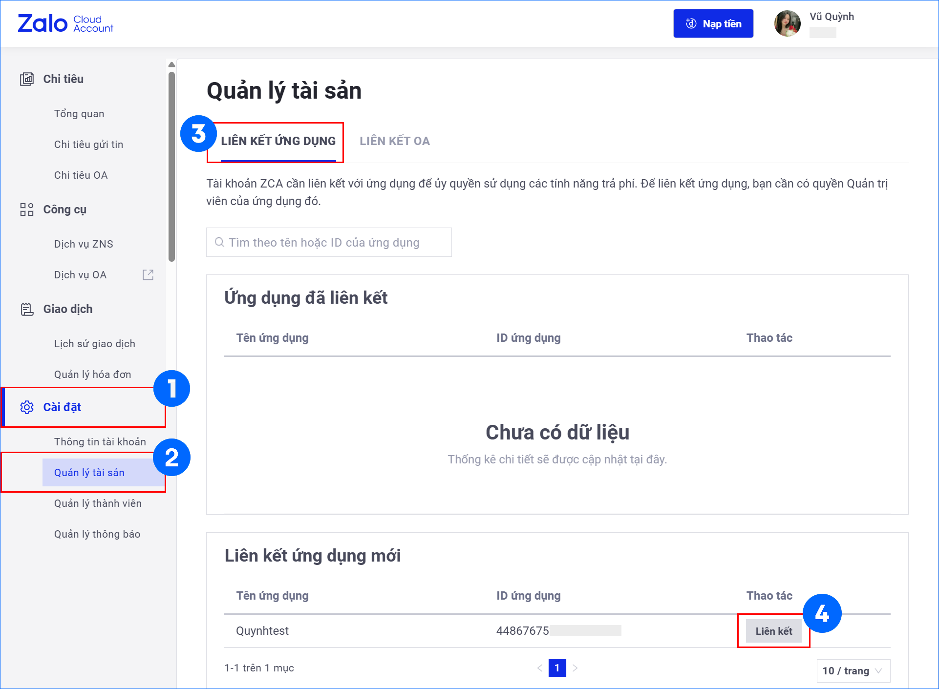Click the Chi tiêu chart icon
Viewport: 939px width, 689px height.
(27, 79)
